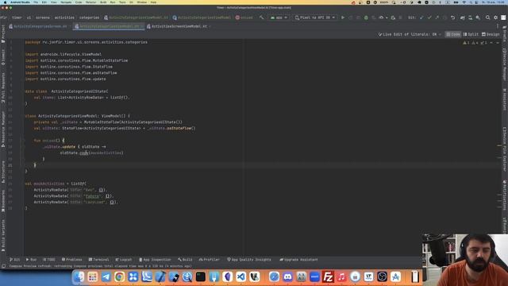Viewport: 508px width, 286px height.
Task: Open Structure tool window stripe
Action: point(3,172)
